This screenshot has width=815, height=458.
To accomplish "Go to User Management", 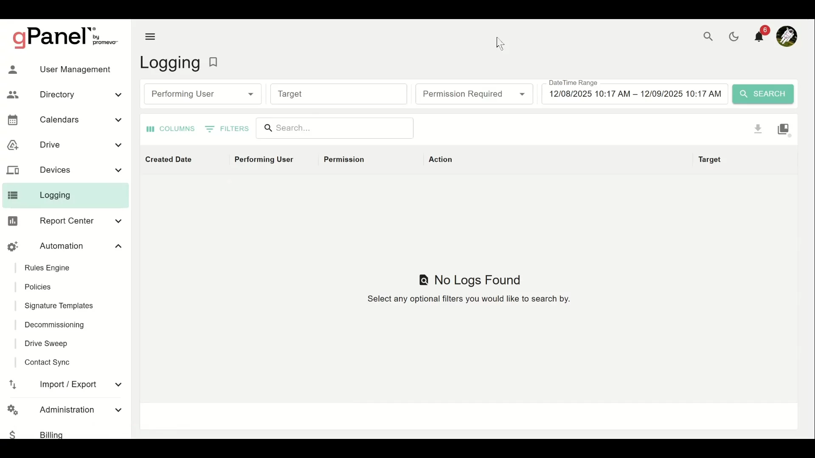I will tap(75, 70).
